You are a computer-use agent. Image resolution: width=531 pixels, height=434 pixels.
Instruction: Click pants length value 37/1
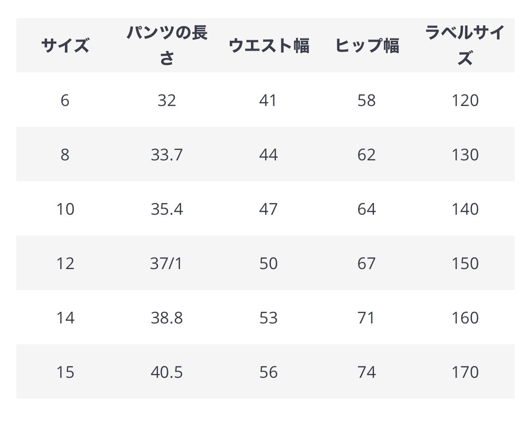point(166,263)
